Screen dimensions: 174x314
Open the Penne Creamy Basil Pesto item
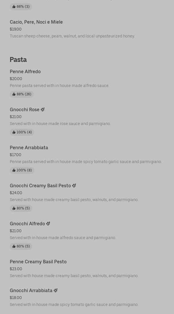[38, 262]
